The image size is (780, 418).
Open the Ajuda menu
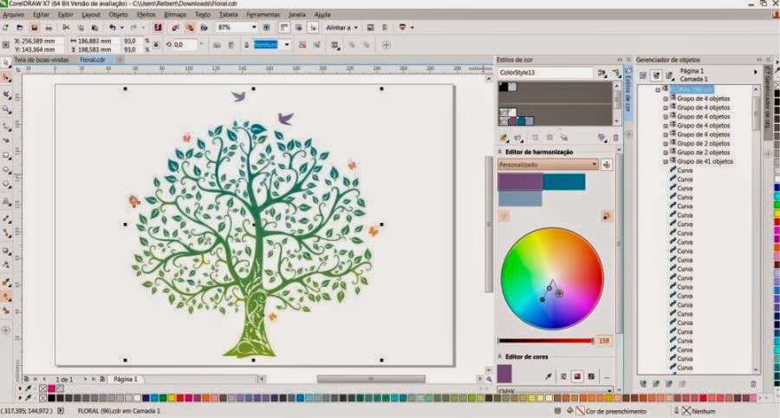pos(322,15)
